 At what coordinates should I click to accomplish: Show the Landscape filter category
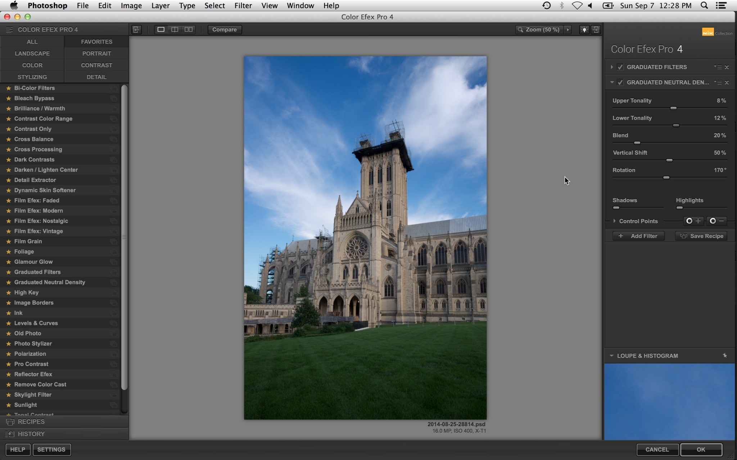32,54
